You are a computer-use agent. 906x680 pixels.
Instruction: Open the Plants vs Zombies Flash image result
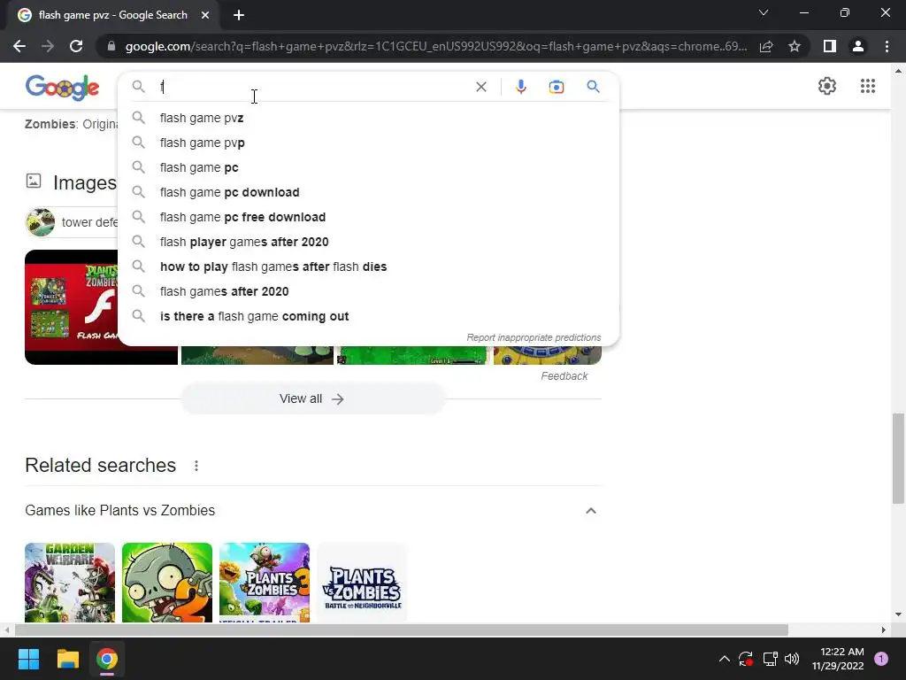click(x=72, y=307)
